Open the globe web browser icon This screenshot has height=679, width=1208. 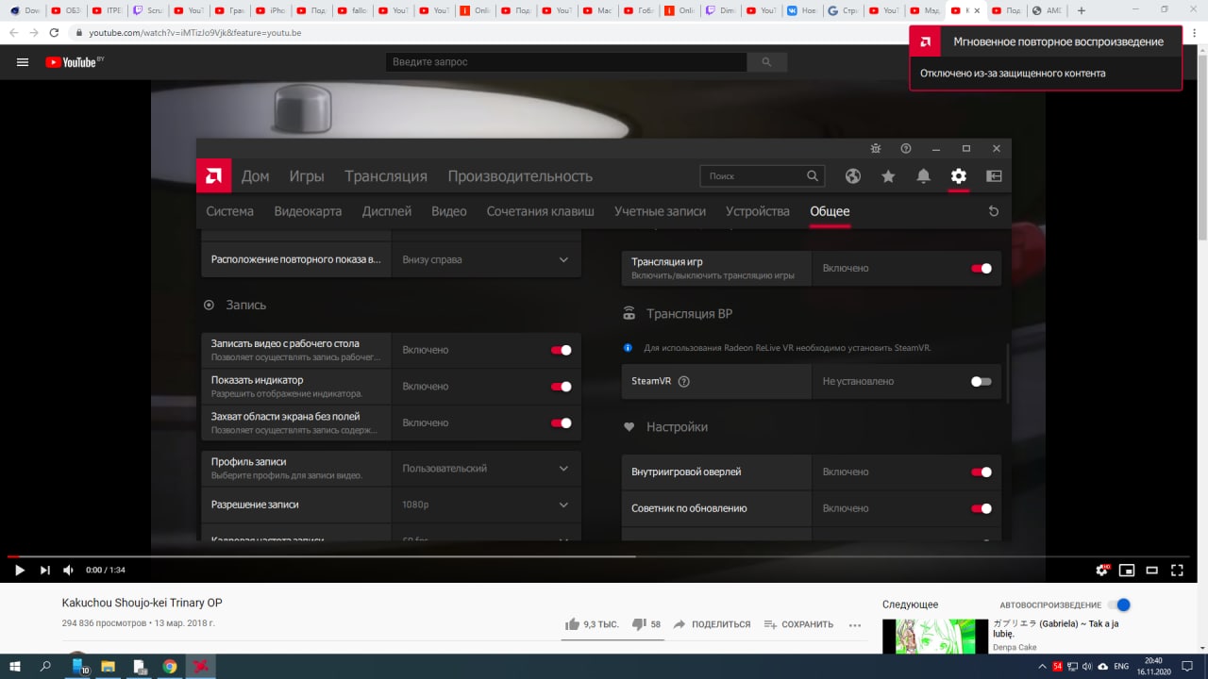coord(853,176)
